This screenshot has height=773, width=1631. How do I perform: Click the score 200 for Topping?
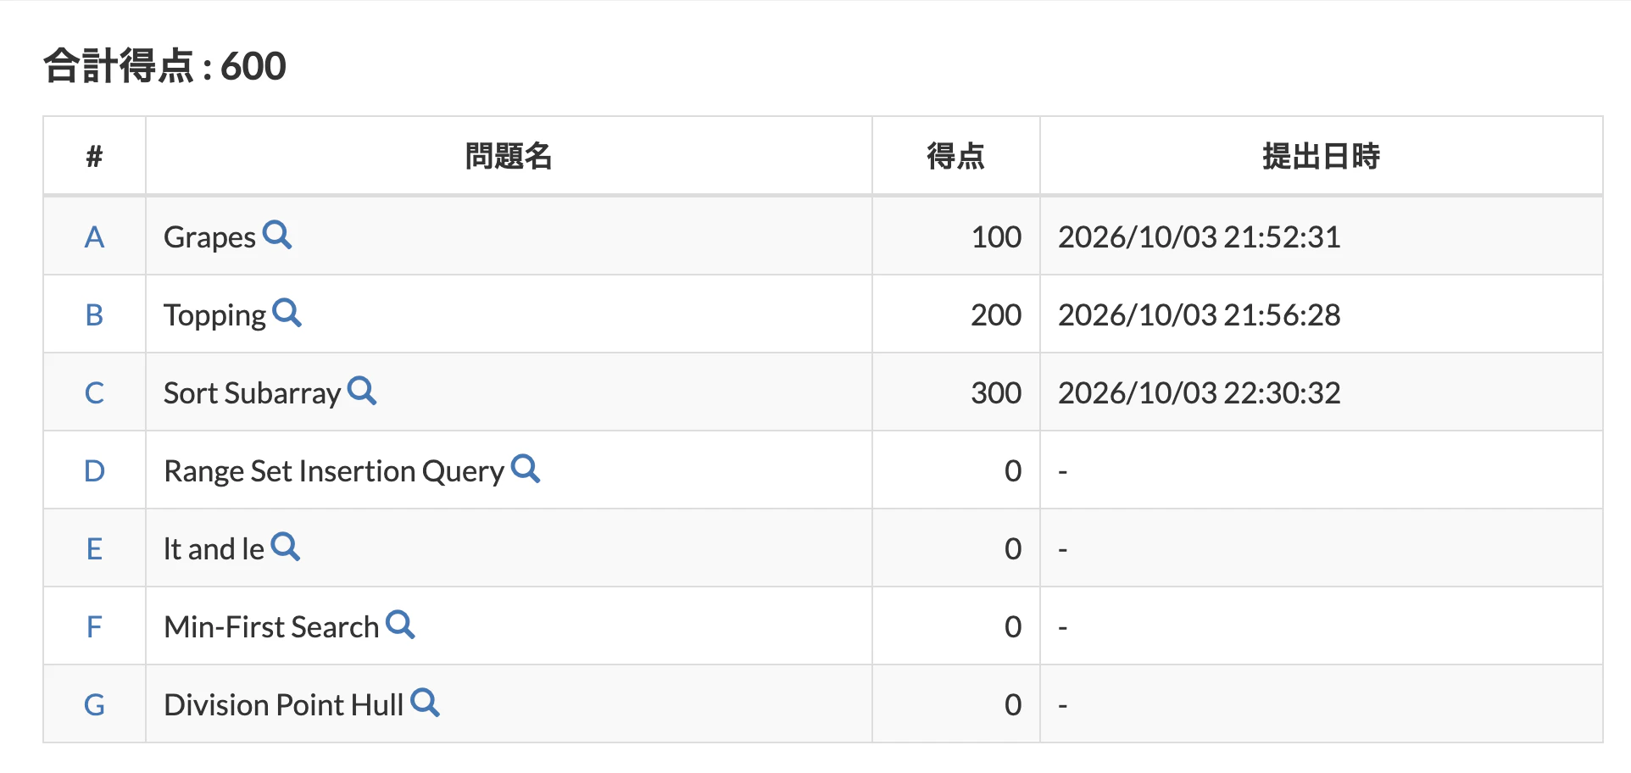click(x=996, y=314)
